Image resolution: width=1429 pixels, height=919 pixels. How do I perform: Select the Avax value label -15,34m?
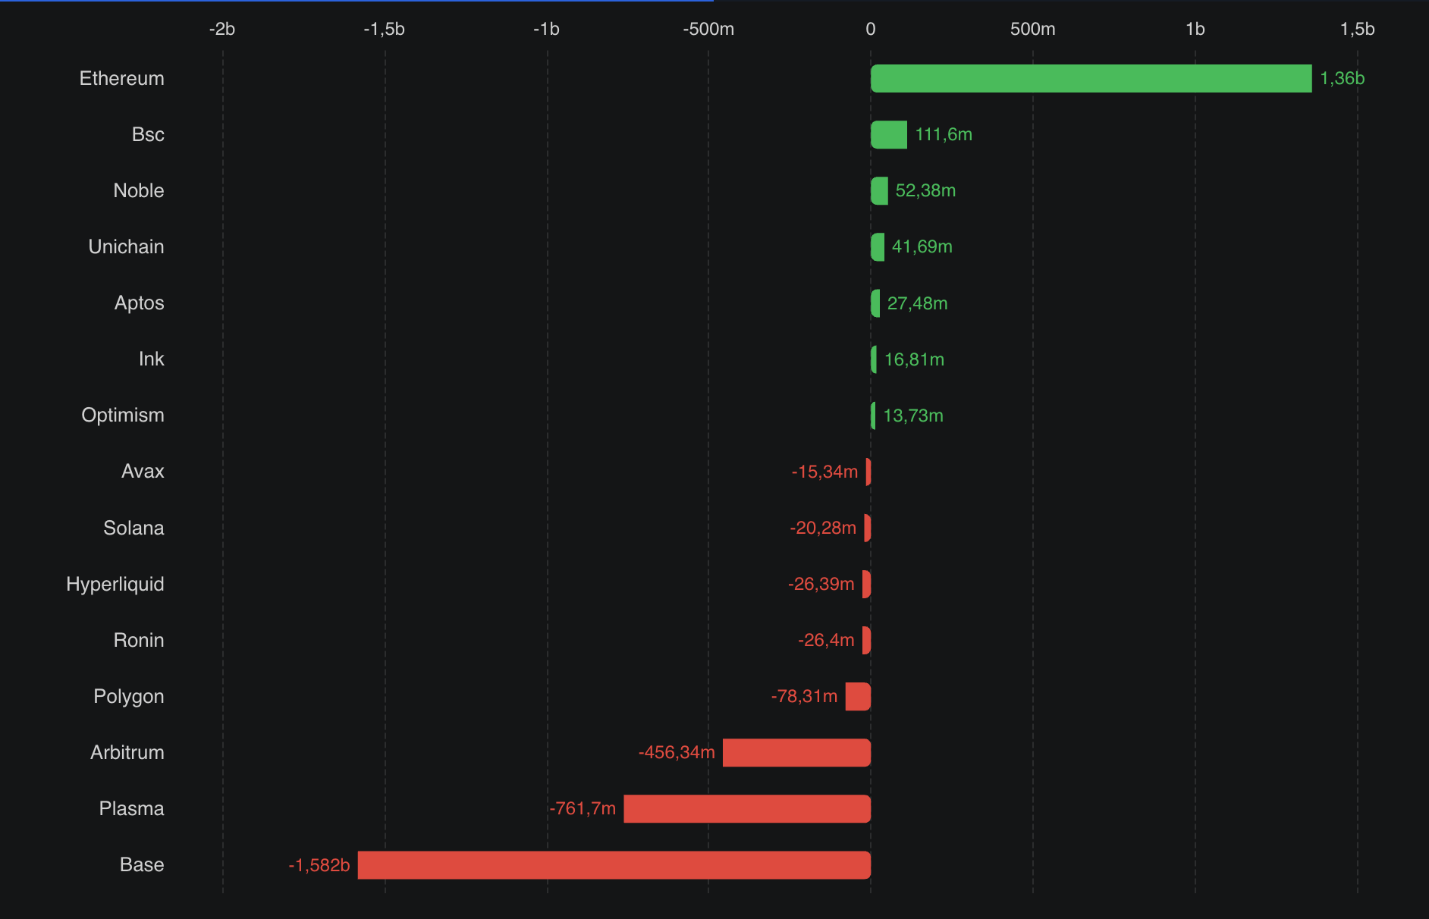click(x=824, y=472)
